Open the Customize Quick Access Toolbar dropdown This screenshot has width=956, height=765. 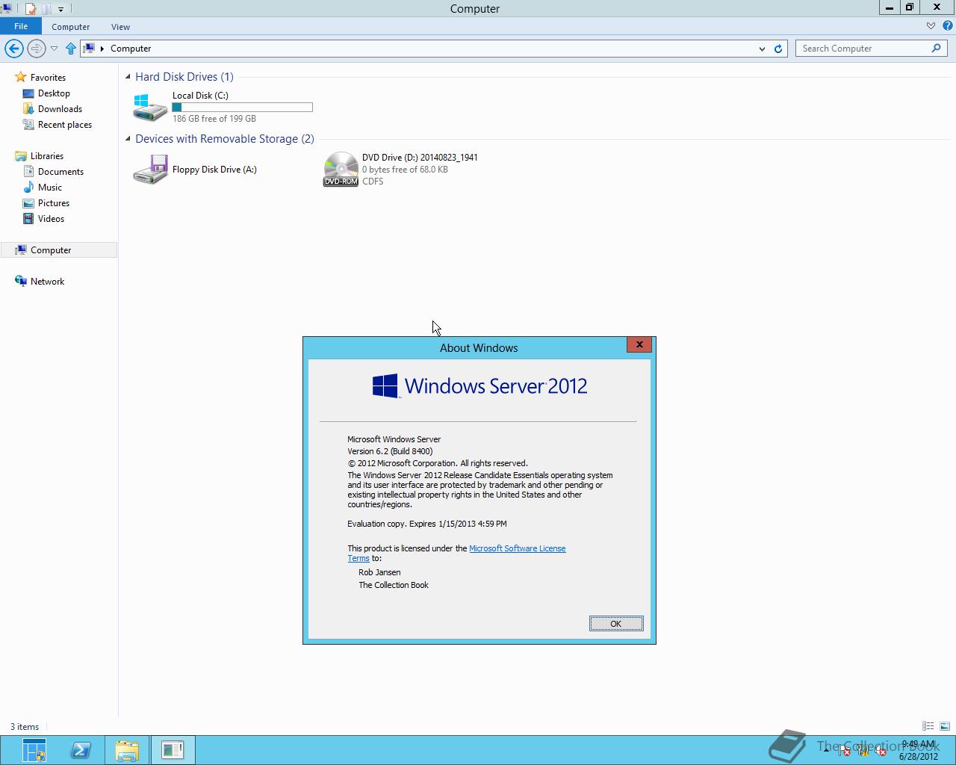tap(61, 9)
